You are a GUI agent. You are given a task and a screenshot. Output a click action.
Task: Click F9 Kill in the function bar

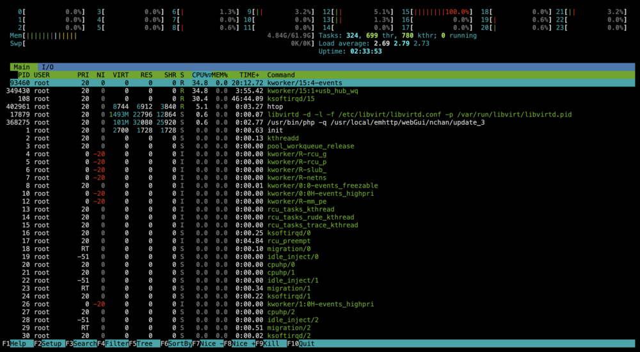coord(271,344)
